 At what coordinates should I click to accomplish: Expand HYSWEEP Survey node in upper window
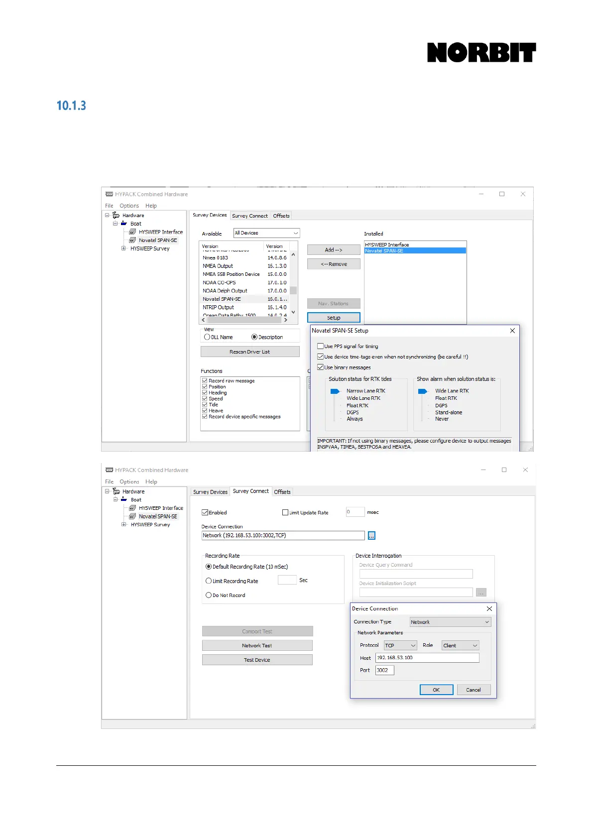[x=123, y=248]
